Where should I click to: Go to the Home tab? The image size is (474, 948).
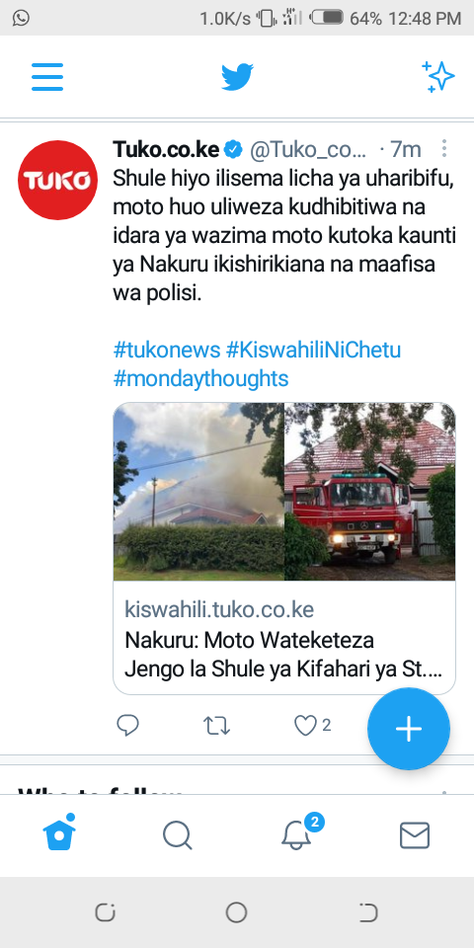(x=59, y=833)
